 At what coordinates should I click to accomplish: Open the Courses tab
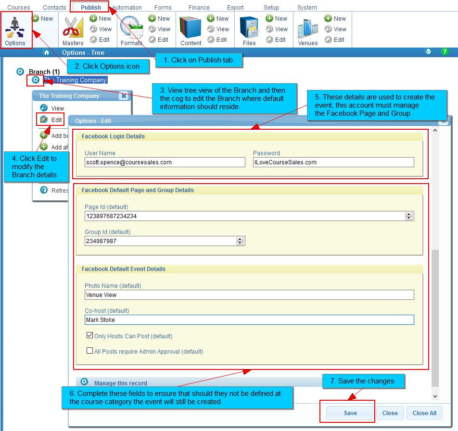(x=19, y=7)
